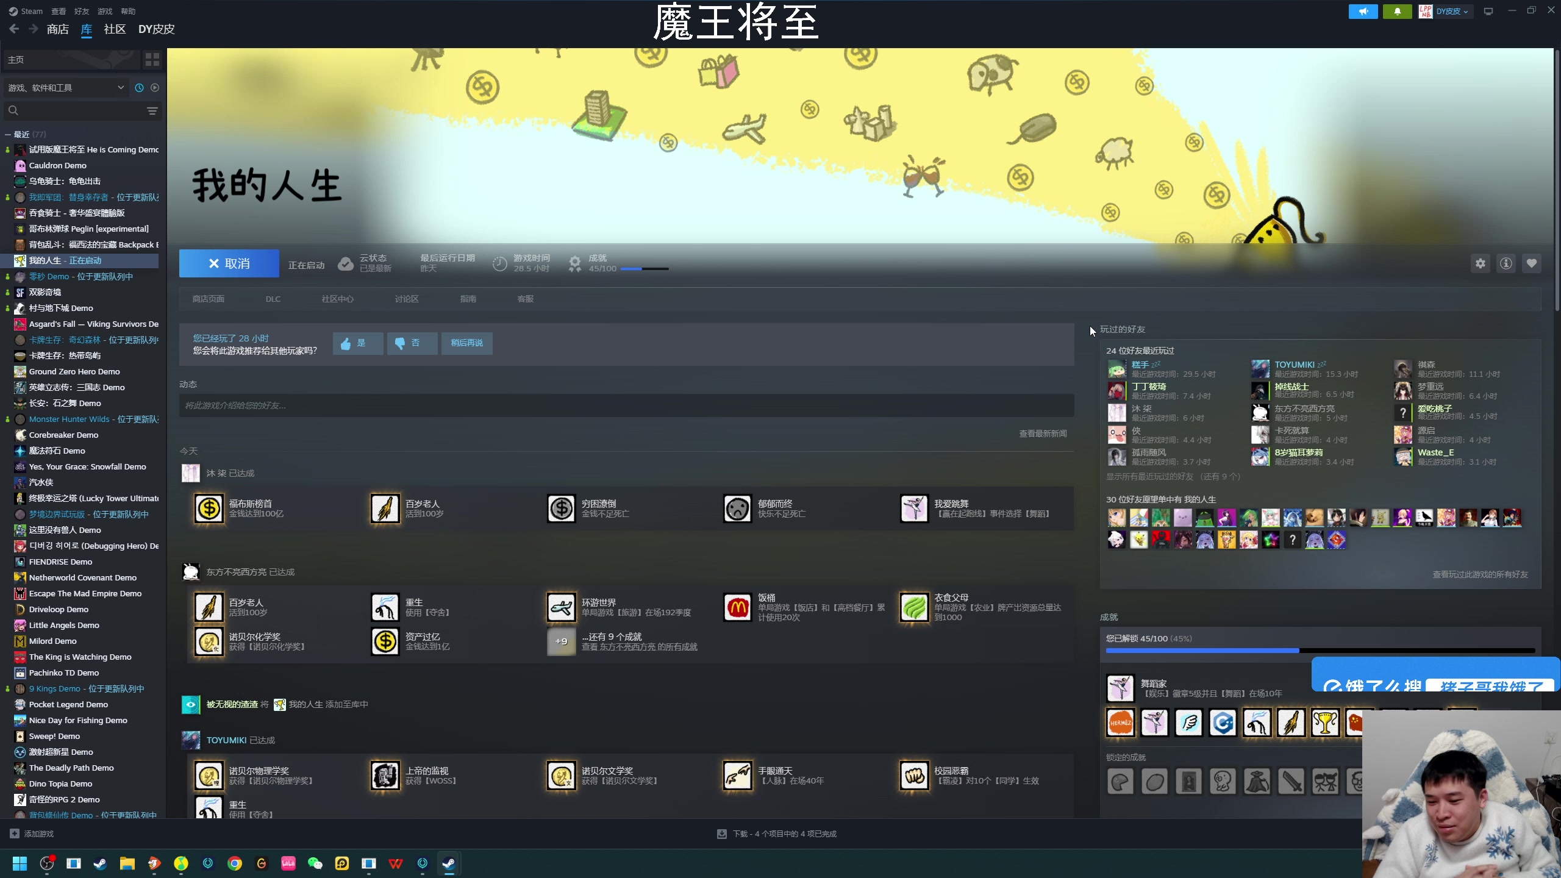The image size is (1561, 878).
Task: Open 饭桶 McDonald's achievement icon
Action: pos(738,607)
